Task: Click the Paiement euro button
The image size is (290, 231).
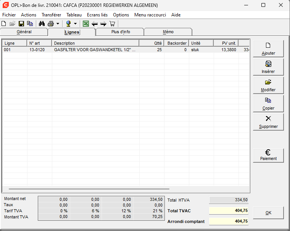Action: 268,156
